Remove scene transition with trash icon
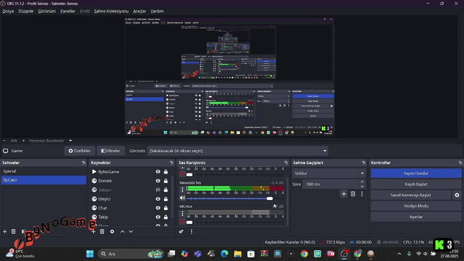This screenshot has width=464, height=261. point(353,194)
